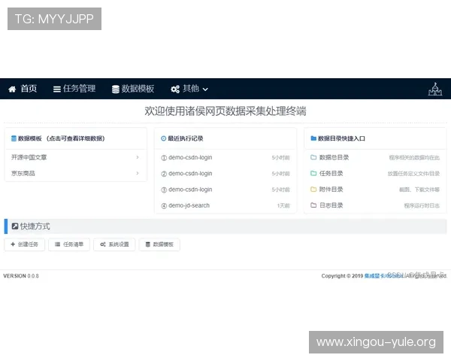
Task: Click 程序运行时日志 description text
Action: (422, 205)
